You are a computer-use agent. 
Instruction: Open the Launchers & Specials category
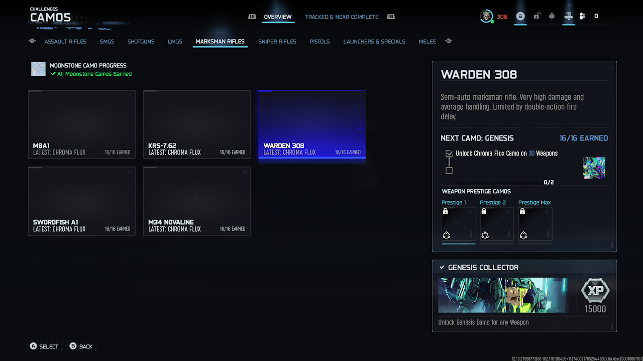pos(374,42)
